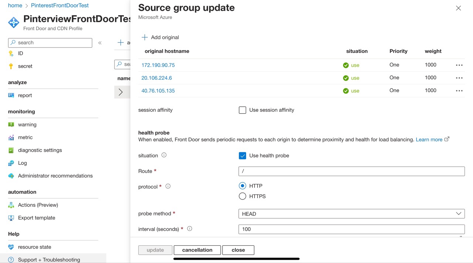Click the weight value 1000 for 20.106.224.6
The image size is (473, 263).
coord(431,78)
